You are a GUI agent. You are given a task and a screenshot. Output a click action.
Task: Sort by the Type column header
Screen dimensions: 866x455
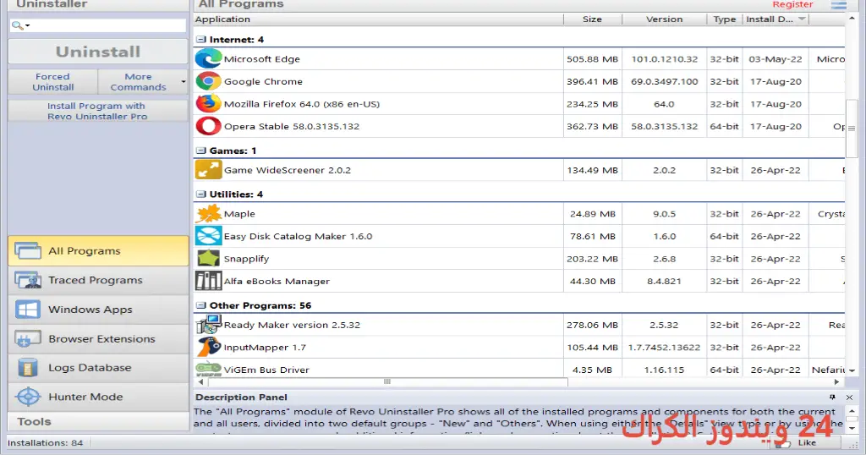(x=725, y=19)
